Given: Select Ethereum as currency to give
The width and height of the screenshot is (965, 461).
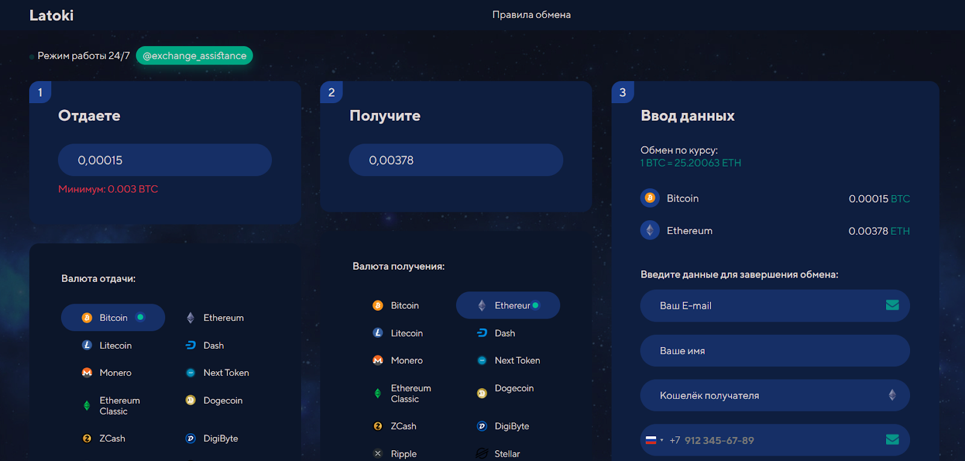Looking at the screenshot, I should [215, 317].
